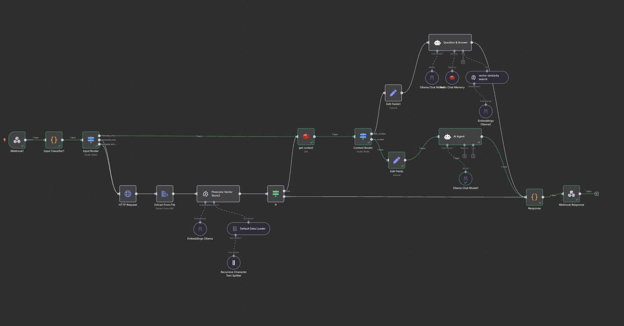Screen dimensions: 624x326
Task: Click the Input Classifier1 code node
Action: pyautogui.click(x=54, y=140)
